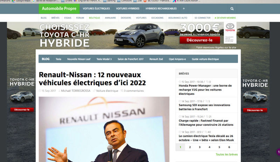Open Voitures Électriques section
This screenshot has width=280, height=162.
tap(96, 9)
